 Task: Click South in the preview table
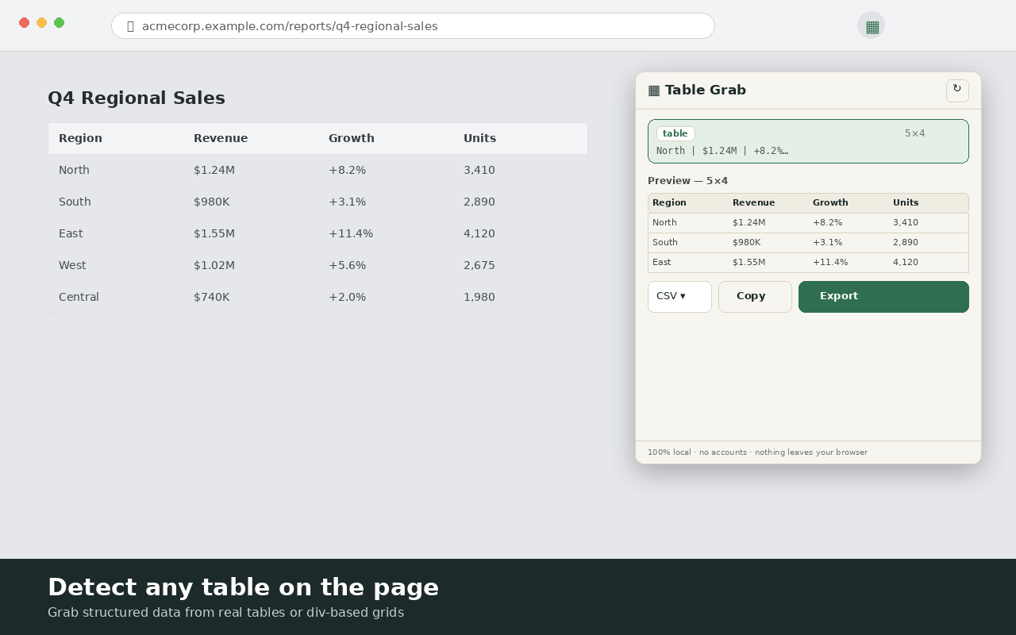[665, 242]
